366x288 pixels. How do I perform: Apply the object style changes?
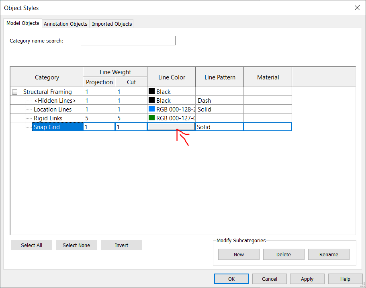pyautogui.click(x=307, y=279)
